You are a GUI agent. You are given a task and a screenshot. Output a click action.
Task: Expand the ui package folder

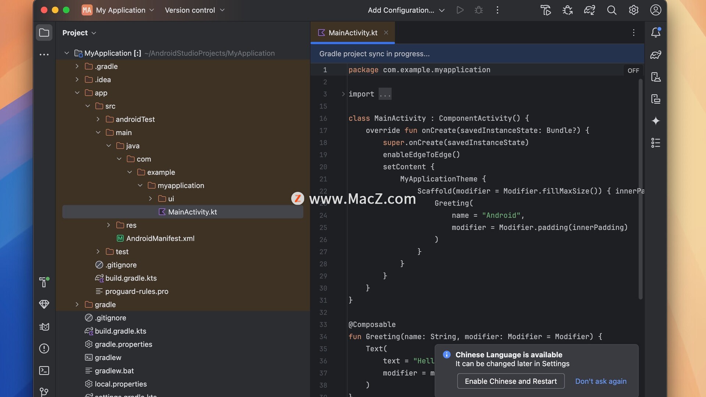(150, 198)
